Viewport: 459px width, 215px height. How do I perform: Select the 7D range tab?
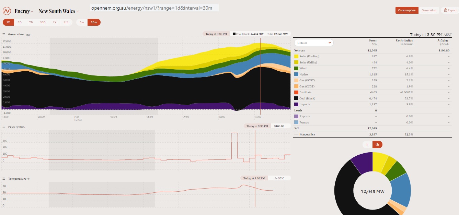click(31, 22)
